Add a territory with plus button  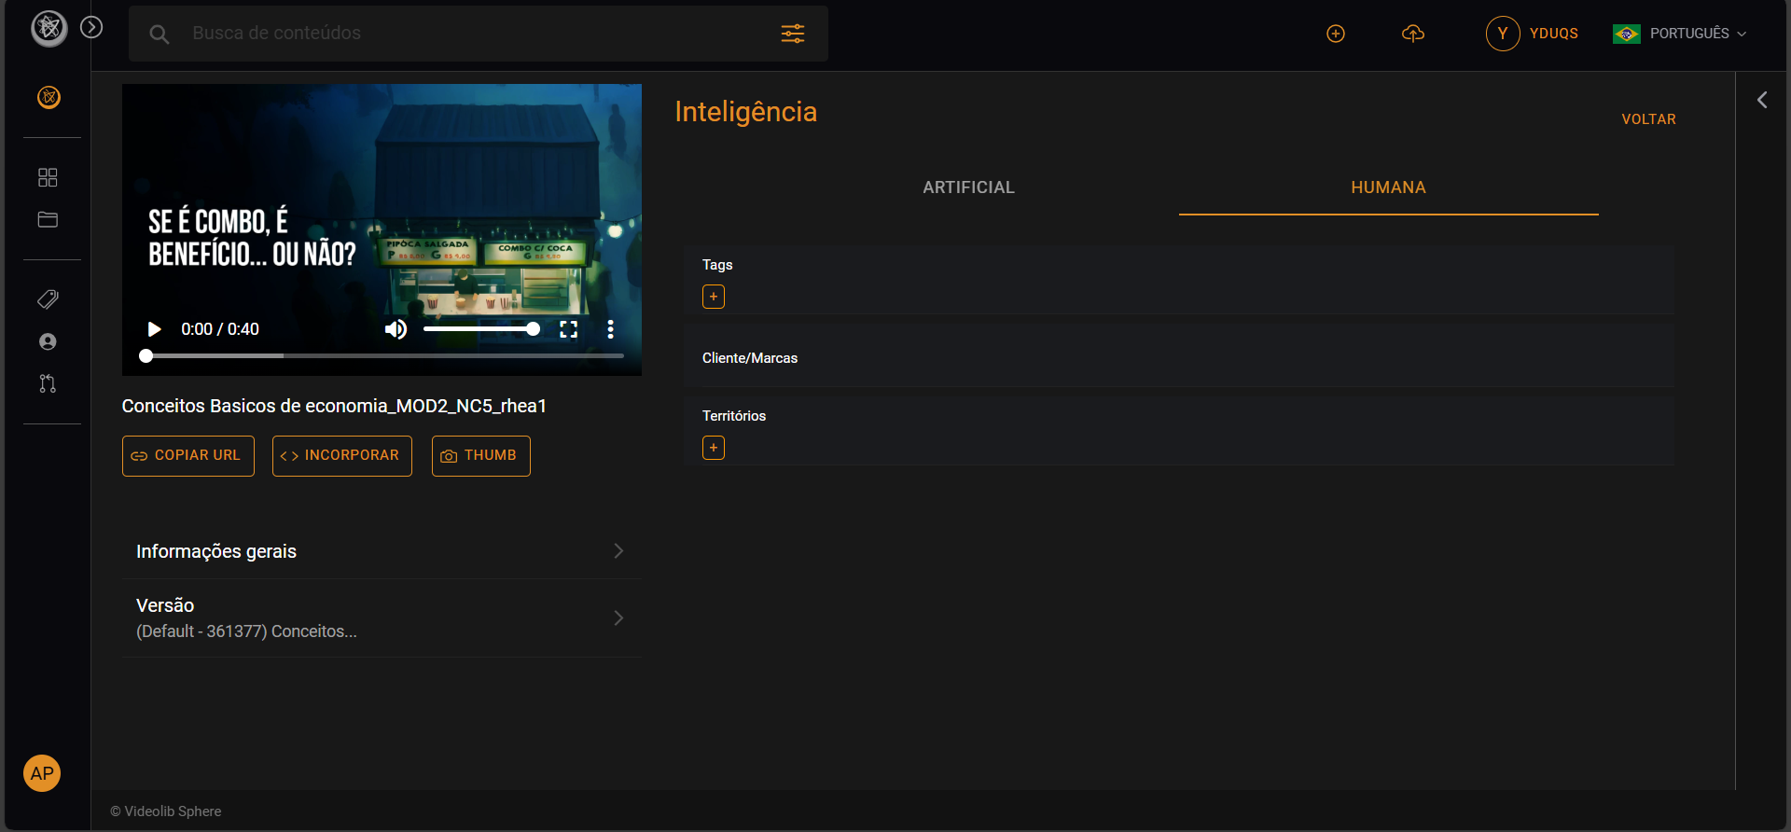coord(714,448)
